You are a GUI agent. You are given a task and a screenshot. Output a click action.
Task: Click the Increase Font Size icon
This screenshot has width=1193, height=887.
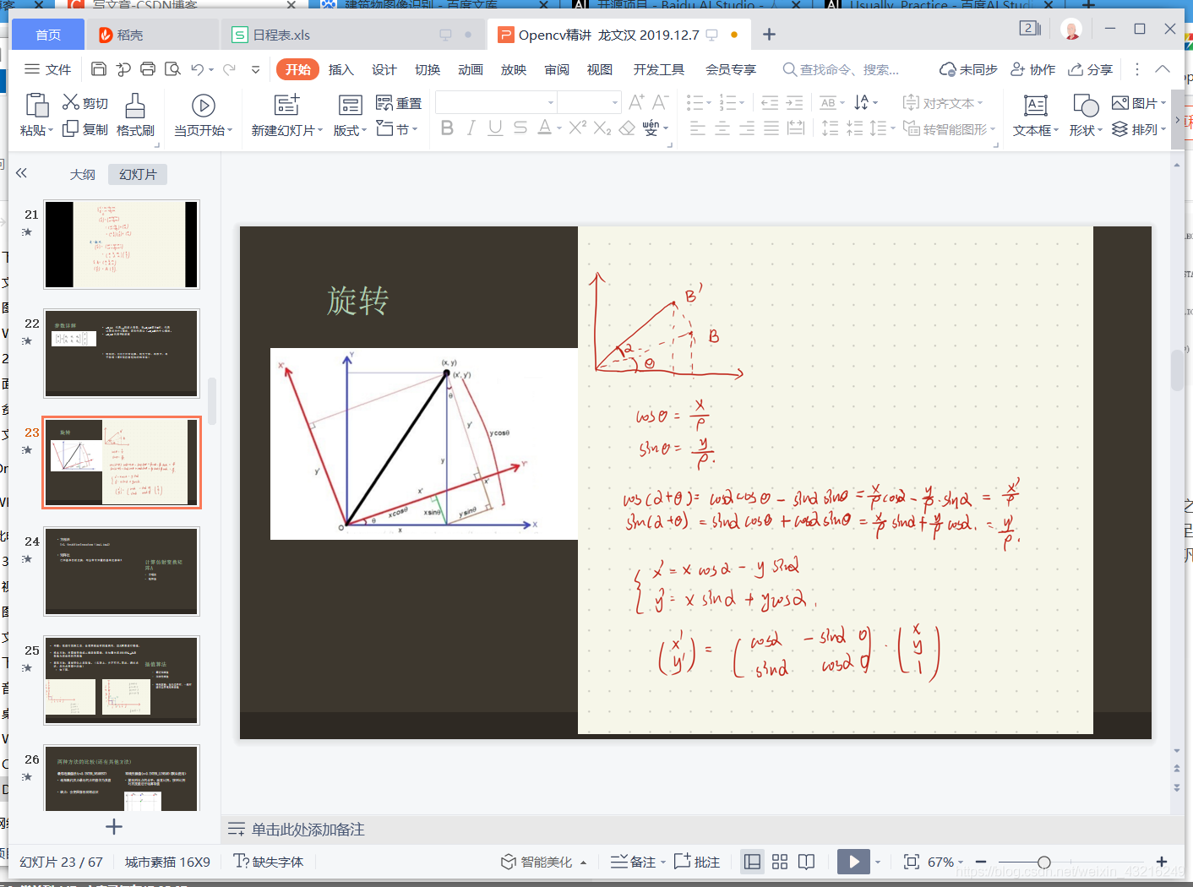click(x=637, y=102)
